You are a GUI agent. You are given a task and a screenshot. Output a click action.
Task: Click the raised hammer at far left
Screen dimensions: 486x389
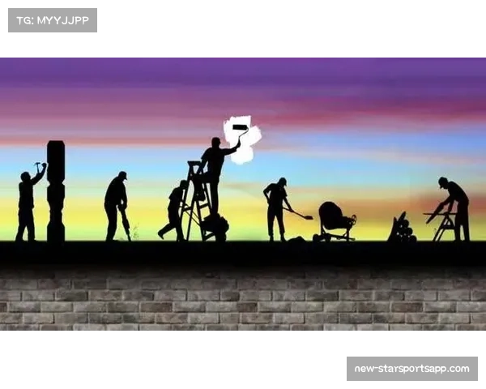point(39,166)
